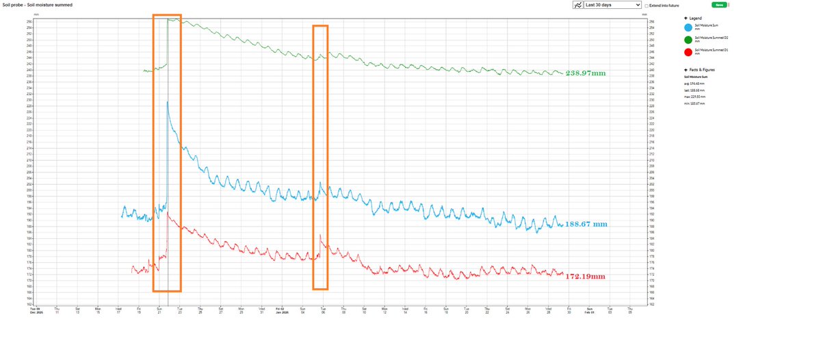The height and width of the screenshot is (358, 821).
Task: Click the Sun Feb 01 axis label
Action: (x=589, y=310)
